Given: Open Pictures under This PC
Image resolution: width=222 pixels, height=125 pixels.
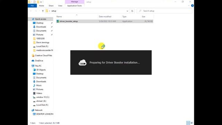Looking at the screenshot, I should 40,89.
